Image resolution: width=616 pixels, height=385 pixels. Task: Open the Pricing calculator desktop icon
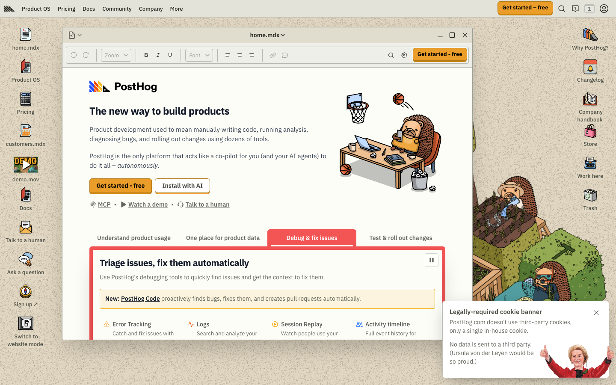26,103
